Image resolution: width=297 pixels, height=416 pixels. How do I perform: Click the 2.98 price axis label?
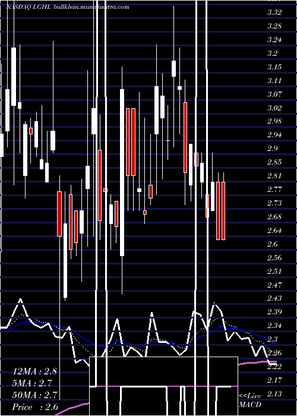tap(274, 121)
